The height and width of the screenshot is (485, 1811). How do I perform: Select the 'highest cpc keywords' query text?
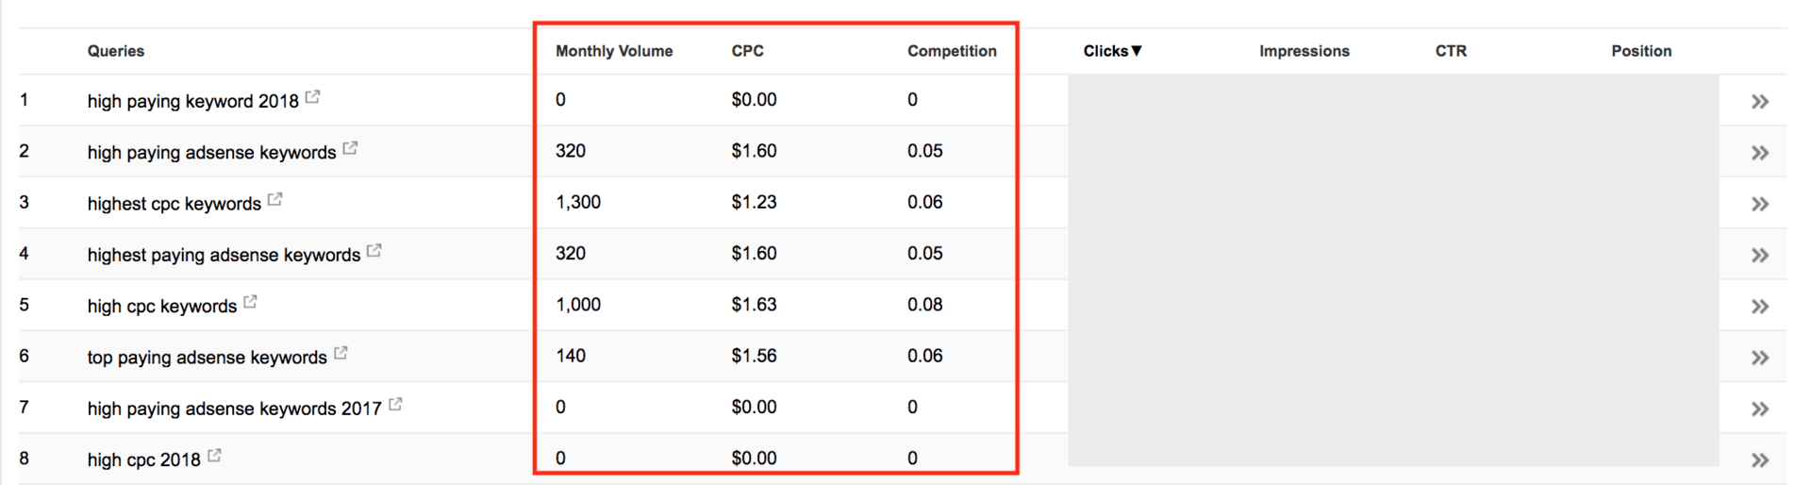[x=174, y=204]
